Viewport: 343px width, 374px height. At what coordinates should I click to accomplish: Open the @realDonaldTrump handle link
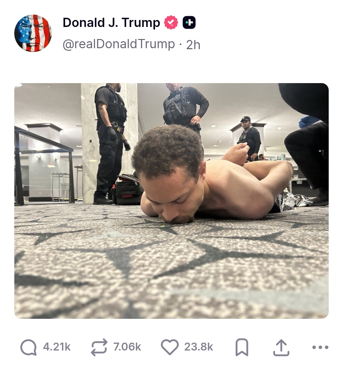pyautogui.click(x=119, y=44)
